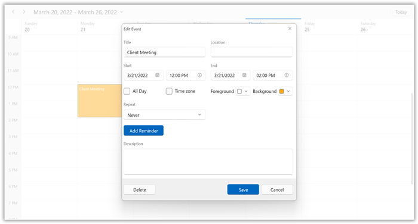Toggle the Time zone checkbox
Screen dimensions: 418x224
169,91
